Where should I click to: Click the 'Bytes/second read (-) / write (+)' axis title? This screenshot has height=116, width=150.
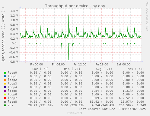[3, 35]
